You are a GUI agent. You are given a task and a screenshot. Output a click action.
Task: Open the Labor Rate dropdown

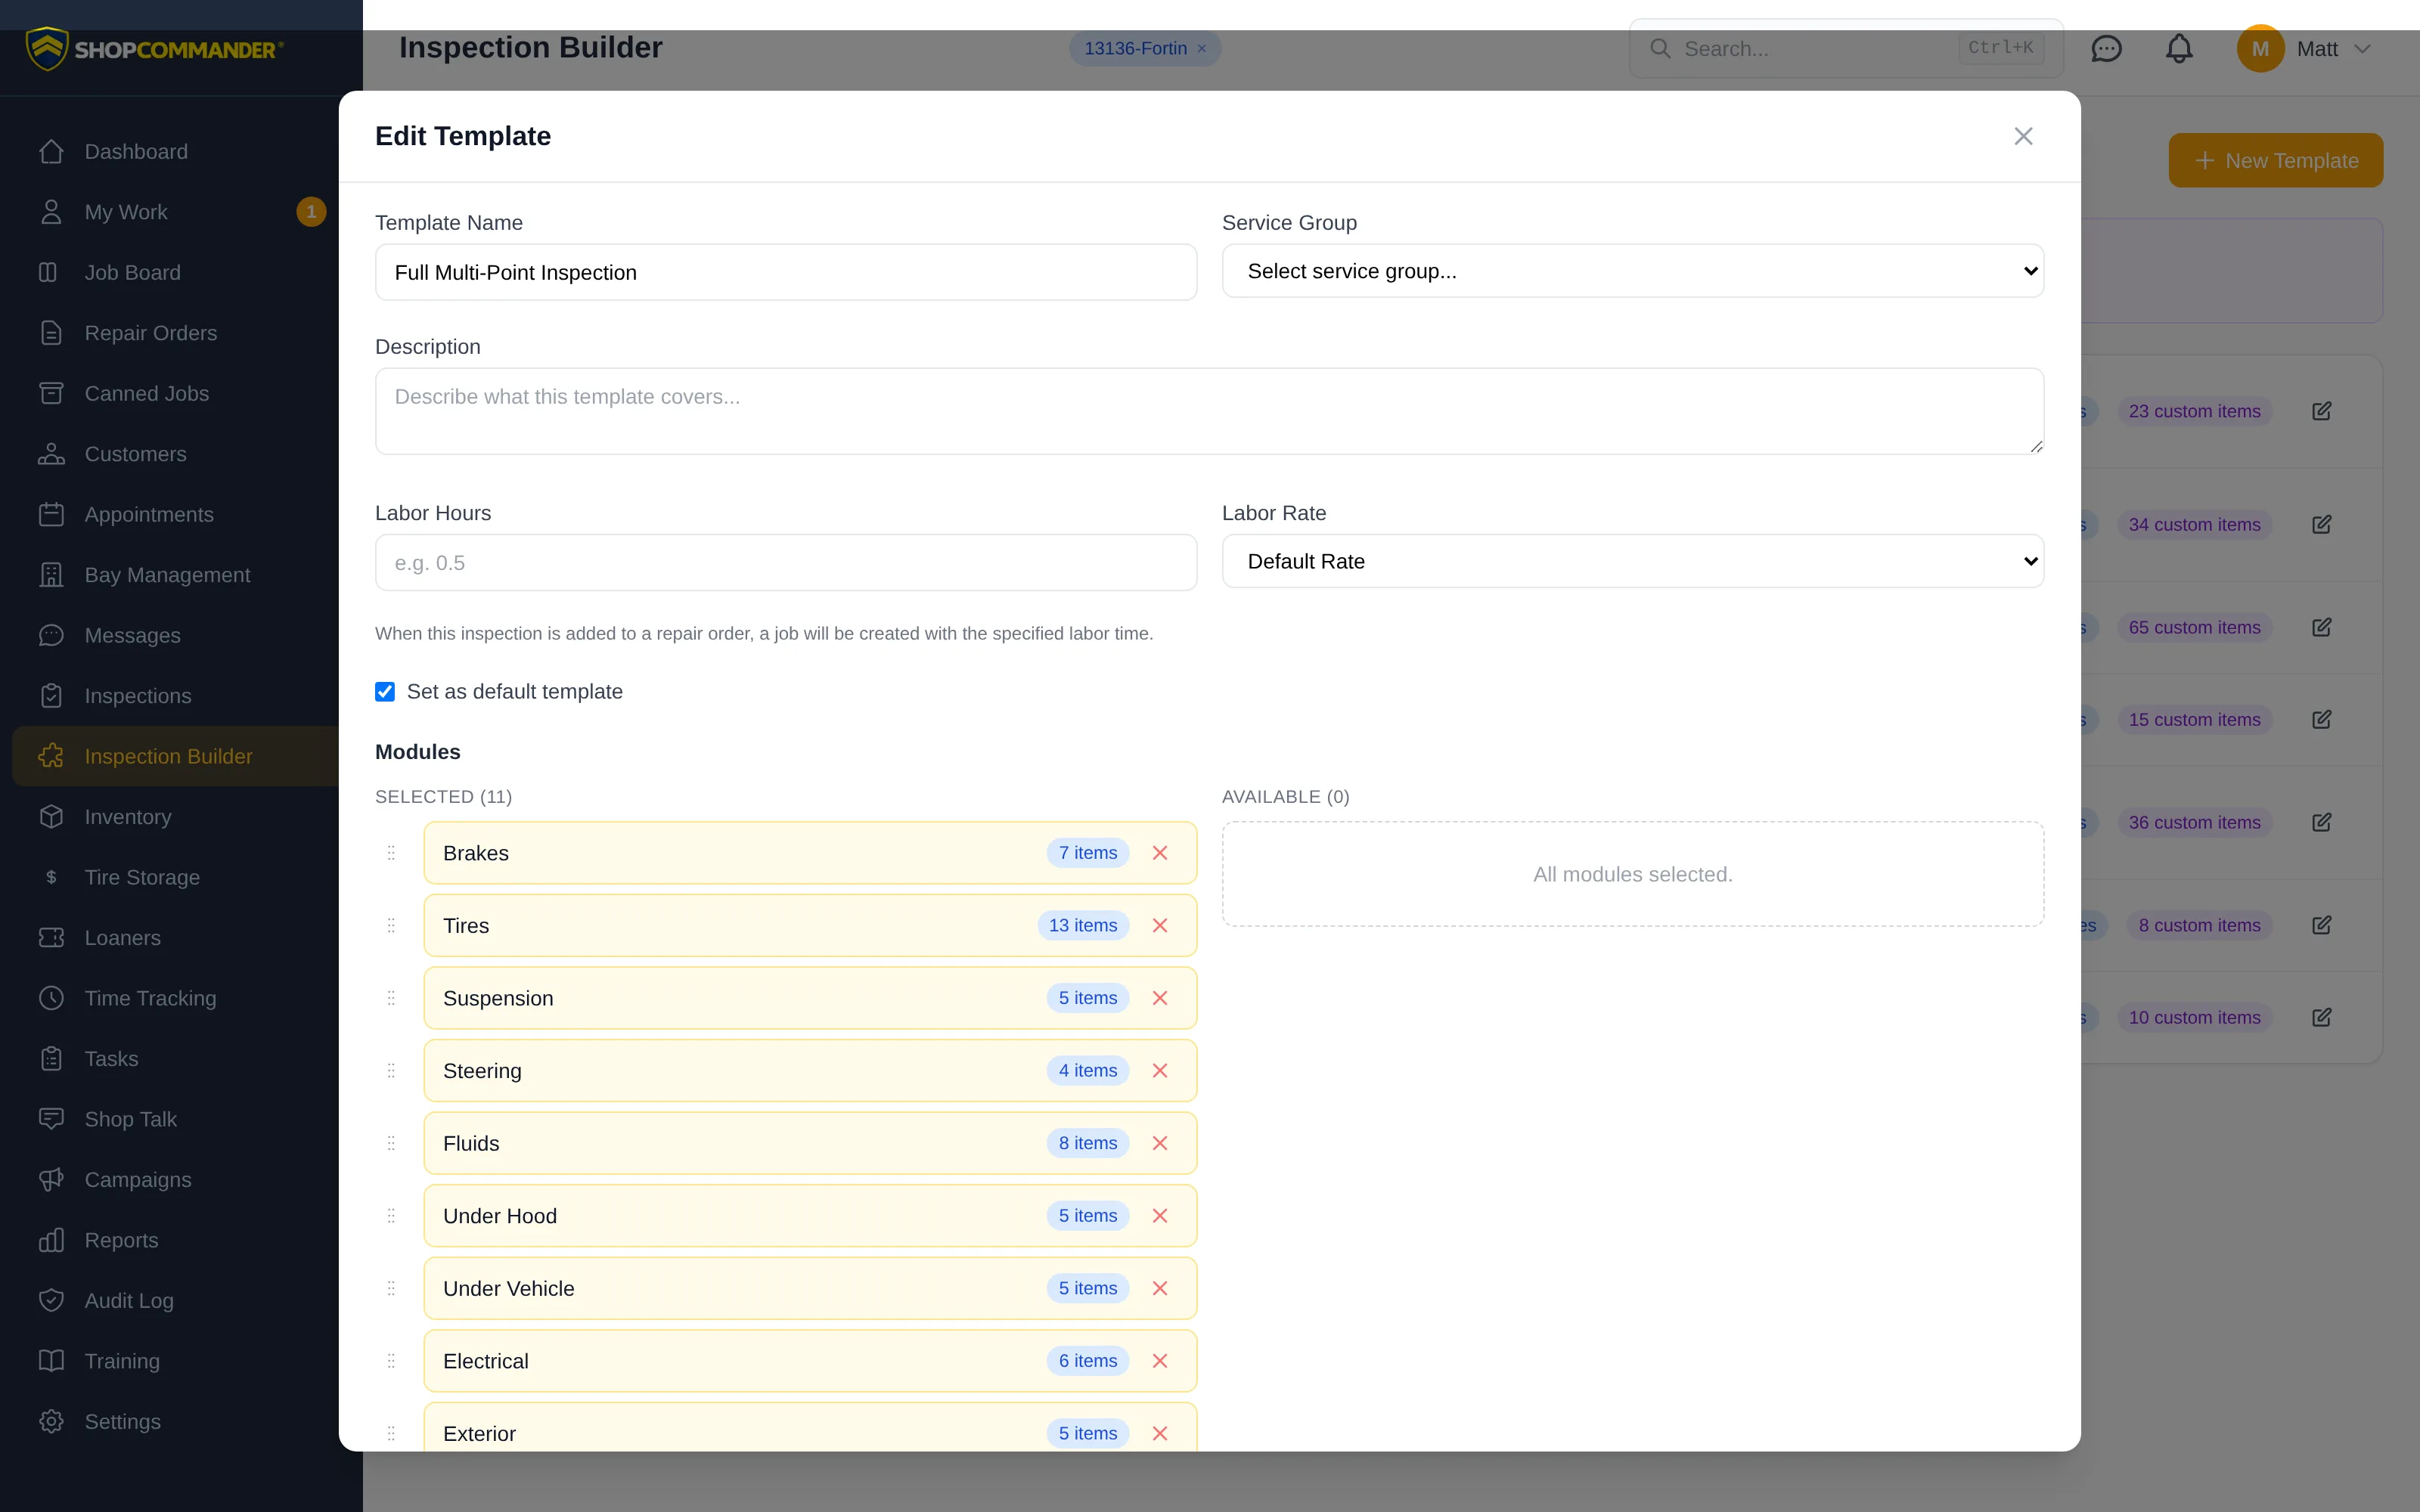coord(1632,561)
